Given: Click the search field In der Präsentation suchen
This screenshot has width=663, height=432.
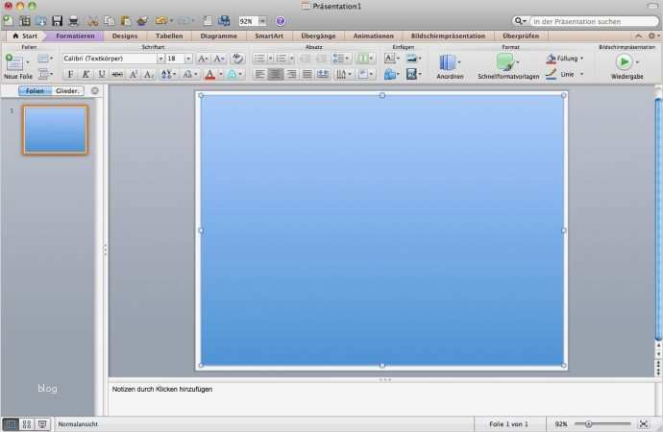Looking at the screenshot, I should click(x=594, y=21).
